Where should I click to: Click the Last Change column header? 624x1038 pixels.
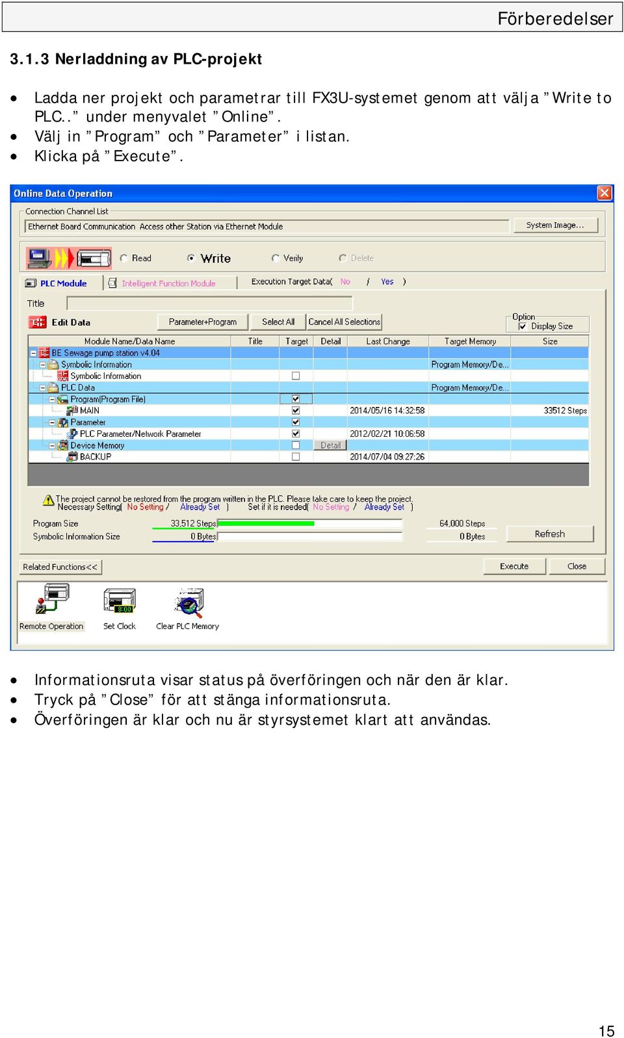coord(387,341)
